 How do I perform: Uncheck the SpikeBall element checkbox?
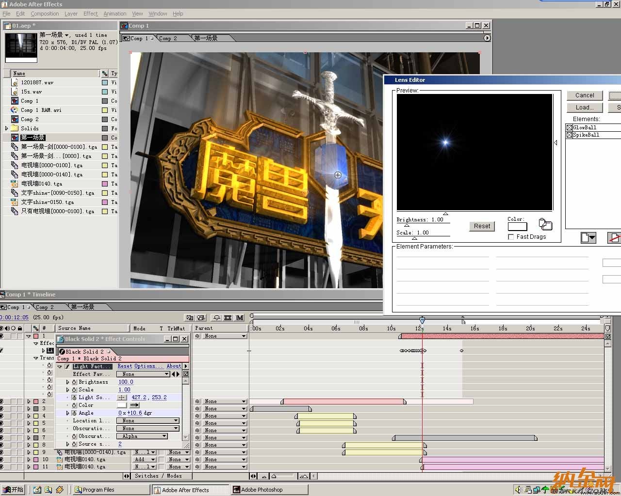click(x=569, y=135)
